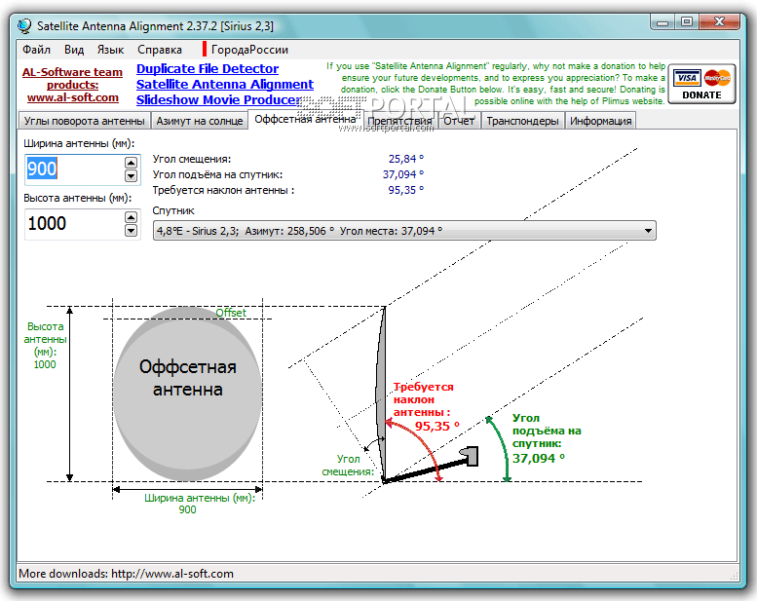The height and width of the screenshot is (601, 757).
Task: Click status bar More downloads text
Action: click(x=126, y=574)
